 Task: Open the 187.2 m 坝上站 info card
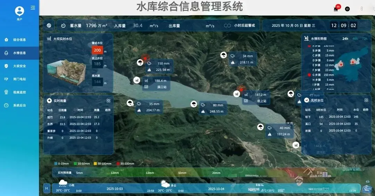[x=256, y=98]
